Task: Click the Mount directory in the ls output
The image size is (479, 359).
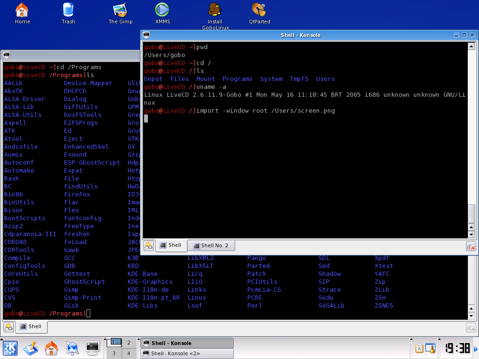Action: click(206, 79)
